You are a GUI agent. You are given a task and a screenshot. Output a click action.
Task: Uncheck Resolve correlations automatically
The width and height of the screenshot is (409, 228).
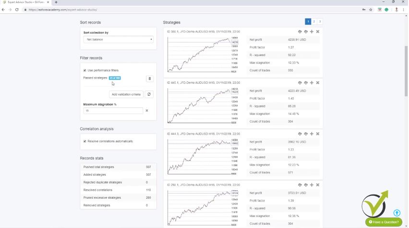pyautogui.click(x=85, y=141)
